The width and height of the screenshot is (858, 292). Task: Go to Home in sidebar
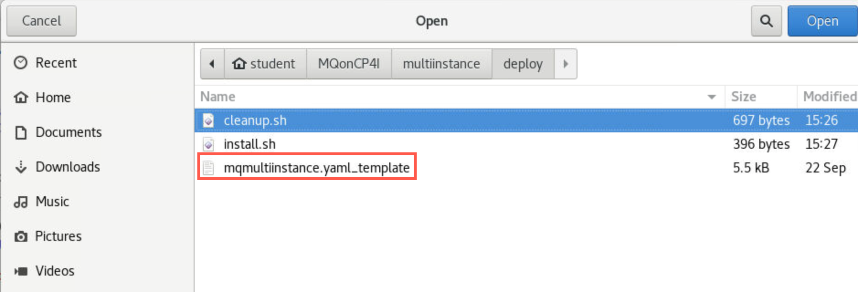(x=42, y=97)
